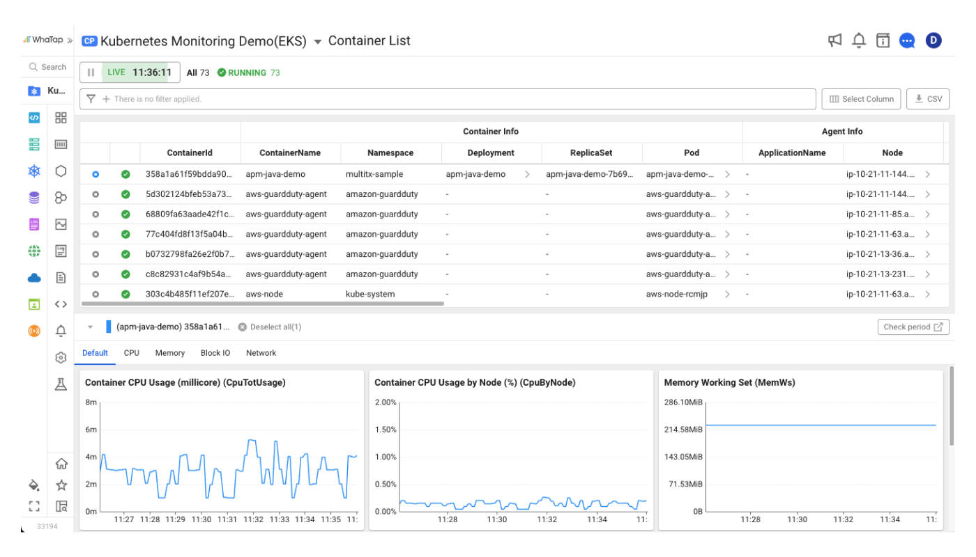Screen dimensions: 976x557
Task: Toggle fullscreen icon in sidebar bottom
Action: 33,506
